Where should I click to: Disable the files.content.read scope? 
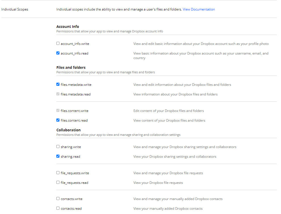tap(58, 120)
